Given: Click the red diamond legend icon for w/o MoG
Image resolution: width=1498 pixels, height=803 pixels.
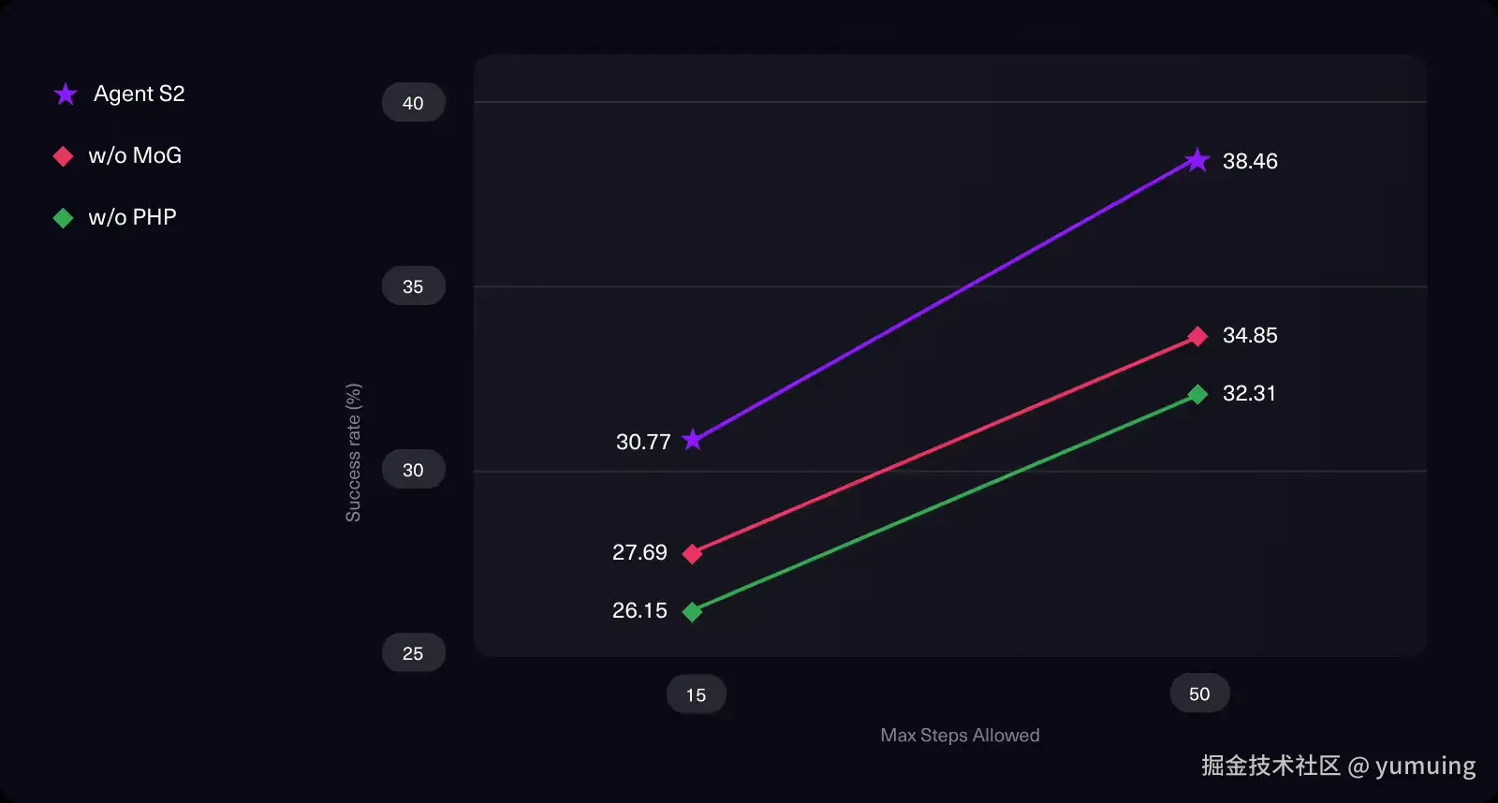Looking at the screenshot, I should click(x=63, y=156).
